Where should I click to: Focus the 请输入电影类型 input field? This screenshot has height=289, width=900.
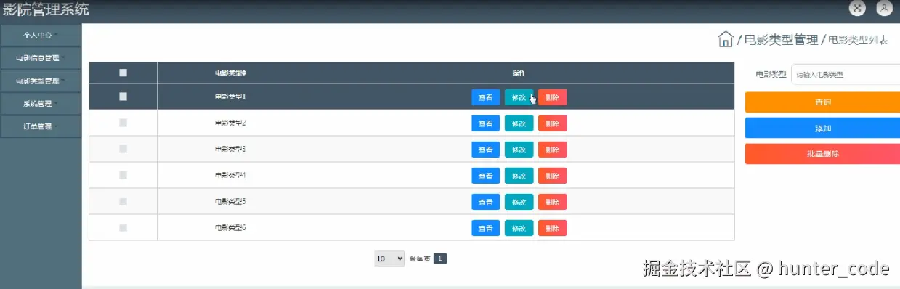(x=846, y=74)
